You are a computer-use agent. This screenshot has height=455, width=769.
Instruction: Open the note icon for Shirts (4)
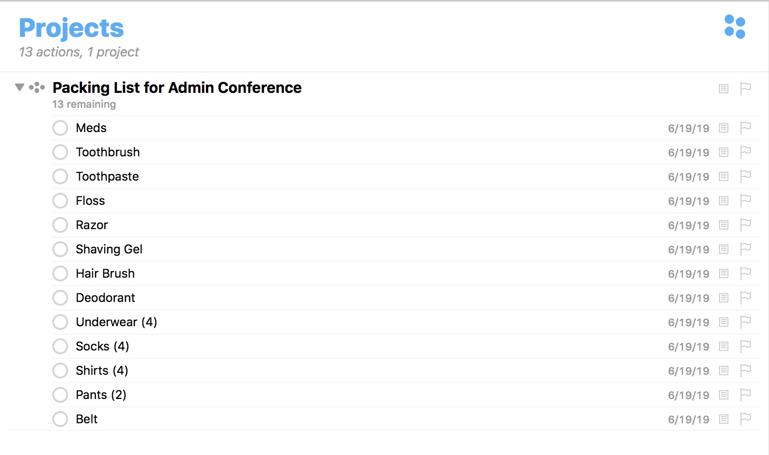coord(724,371)
